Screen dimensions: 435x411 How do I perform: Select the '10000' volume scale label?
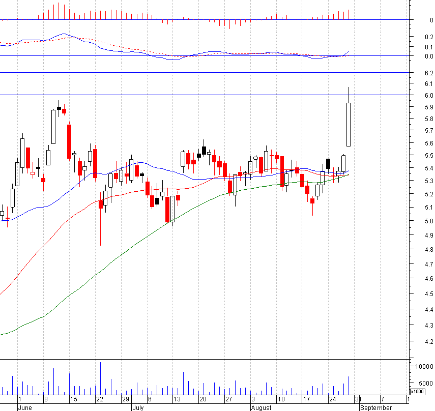pos(424,367)
